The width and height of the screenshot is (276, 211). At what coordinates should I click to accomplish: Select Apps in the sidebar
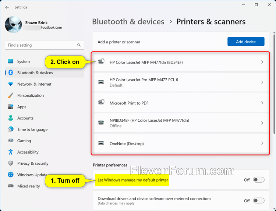pyautogui.click(x=45, y=107)
